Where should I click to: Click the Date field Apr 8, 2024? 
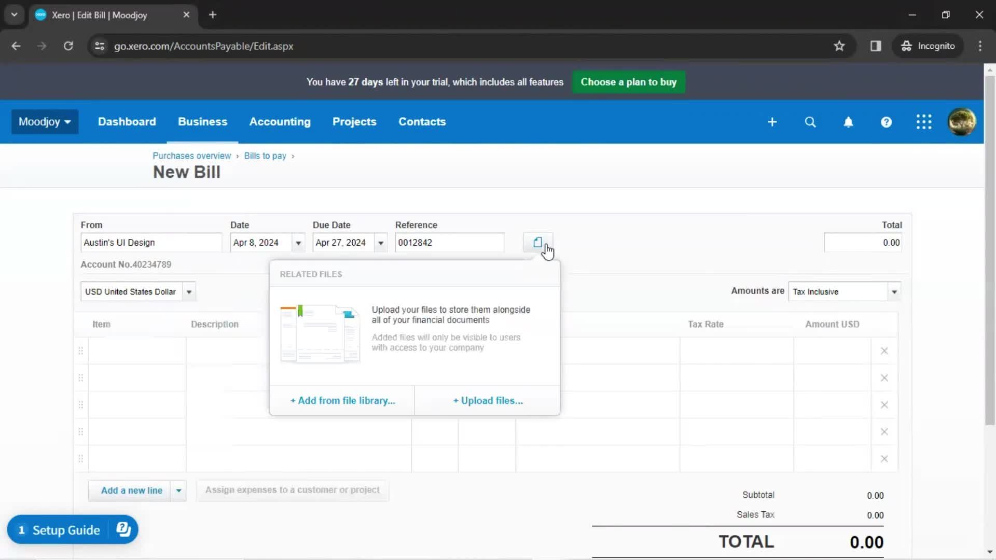[x=261, y=243]
